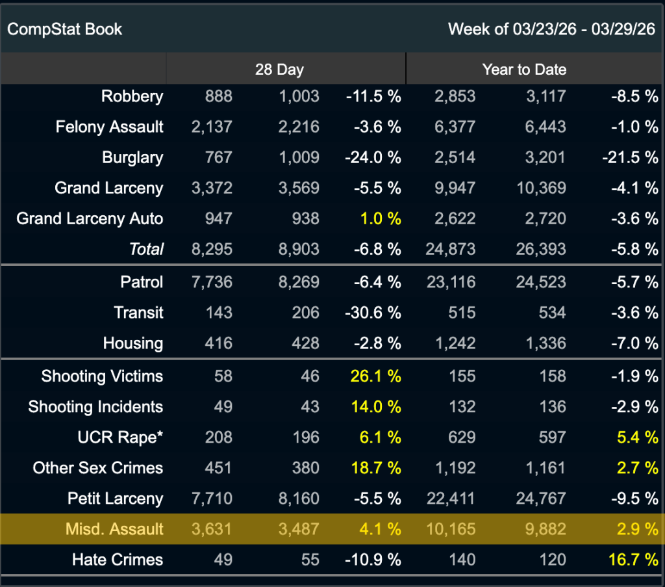Open the Grand Larceny Auto row
The width and height of the screenshot is (665, 587).
(90, 218)
